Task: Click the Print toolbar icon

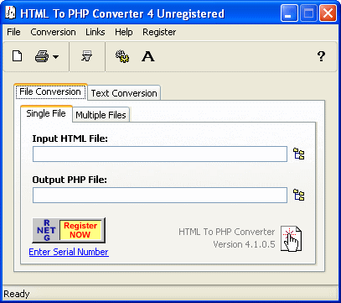Action: coord(42,57)
